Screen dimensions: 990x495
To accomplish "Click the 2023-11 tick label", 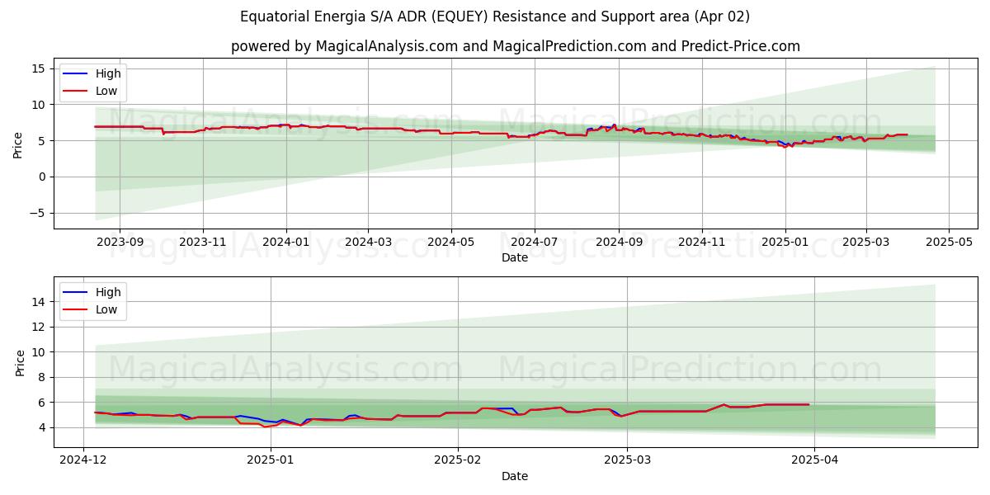I will (x=203, y=242).
